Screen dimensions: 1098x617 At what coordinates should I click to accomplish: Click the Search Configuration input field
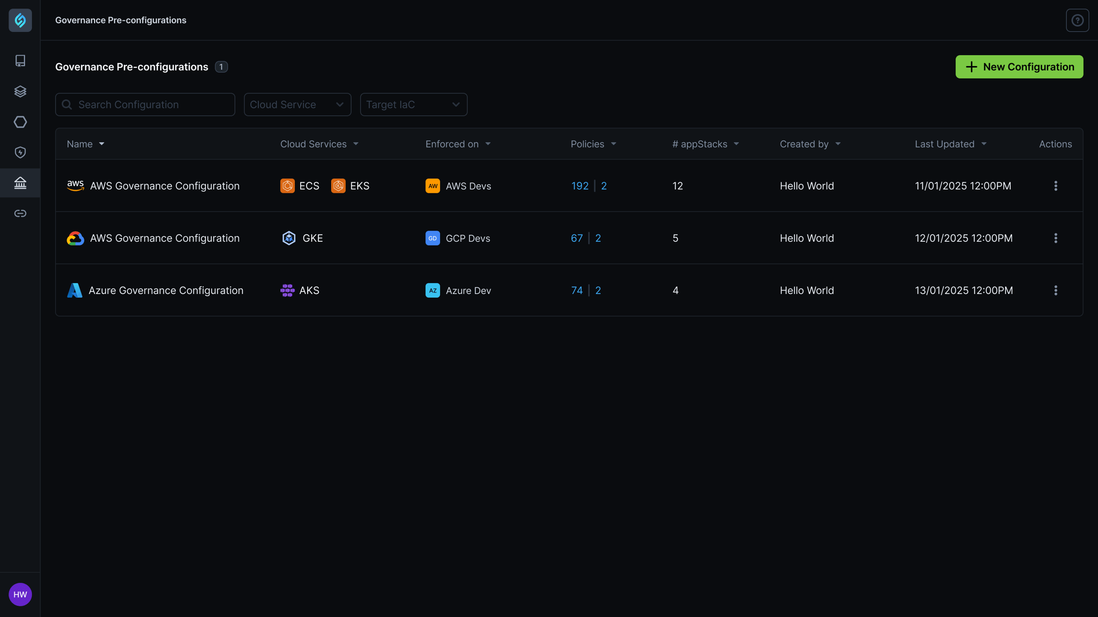tap(145, 104)
